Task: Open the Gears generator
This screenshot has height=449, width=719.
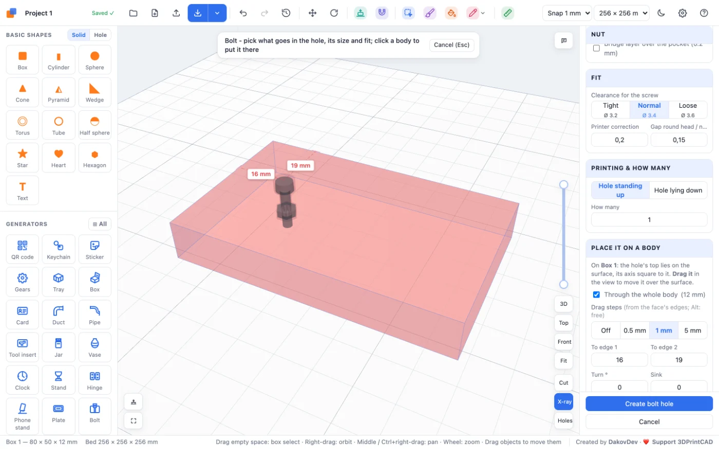Action: coord(23,282)
